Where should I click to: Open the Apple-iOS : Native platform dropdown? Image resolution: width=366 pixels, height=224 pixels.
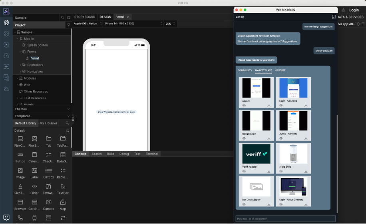click(x=88, y=24)
